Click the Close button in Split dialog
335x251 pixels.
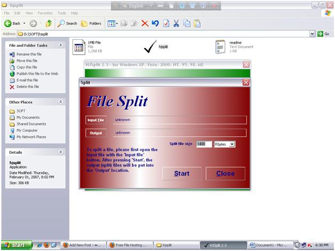coord(226,173)
